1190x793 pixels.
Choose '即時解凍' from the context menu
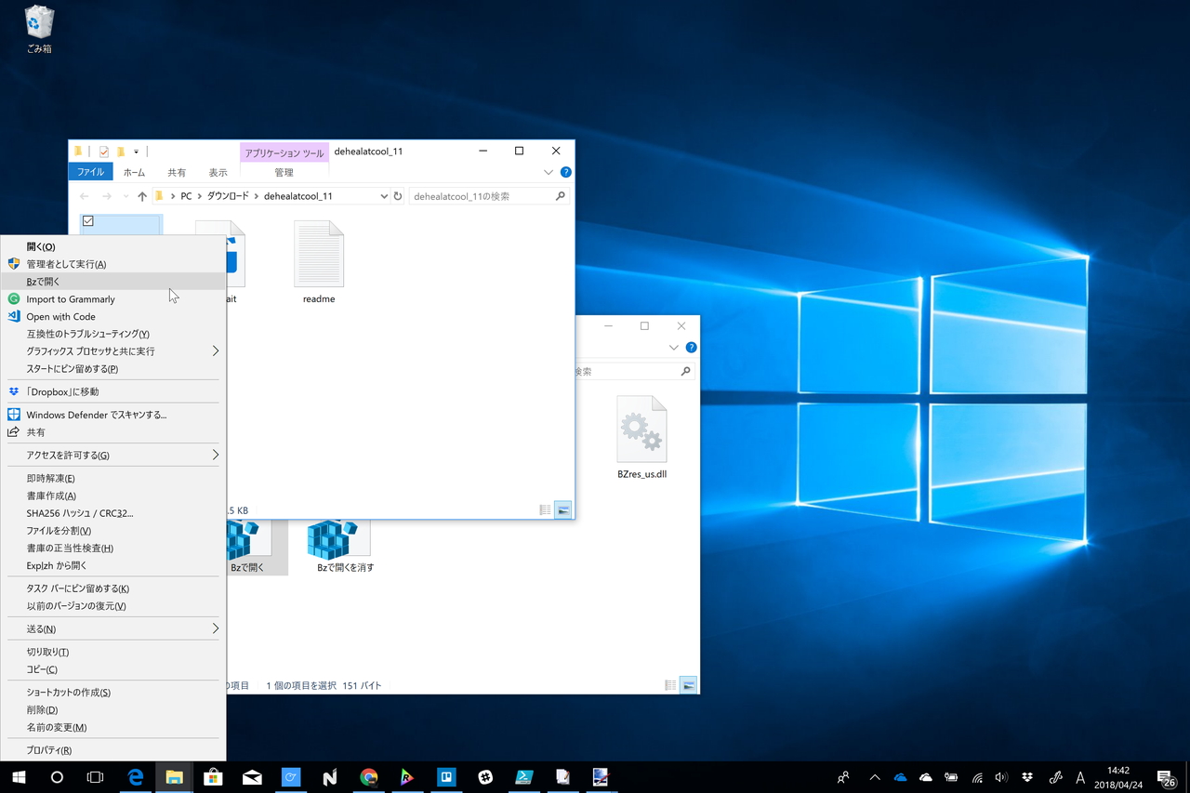113,479
